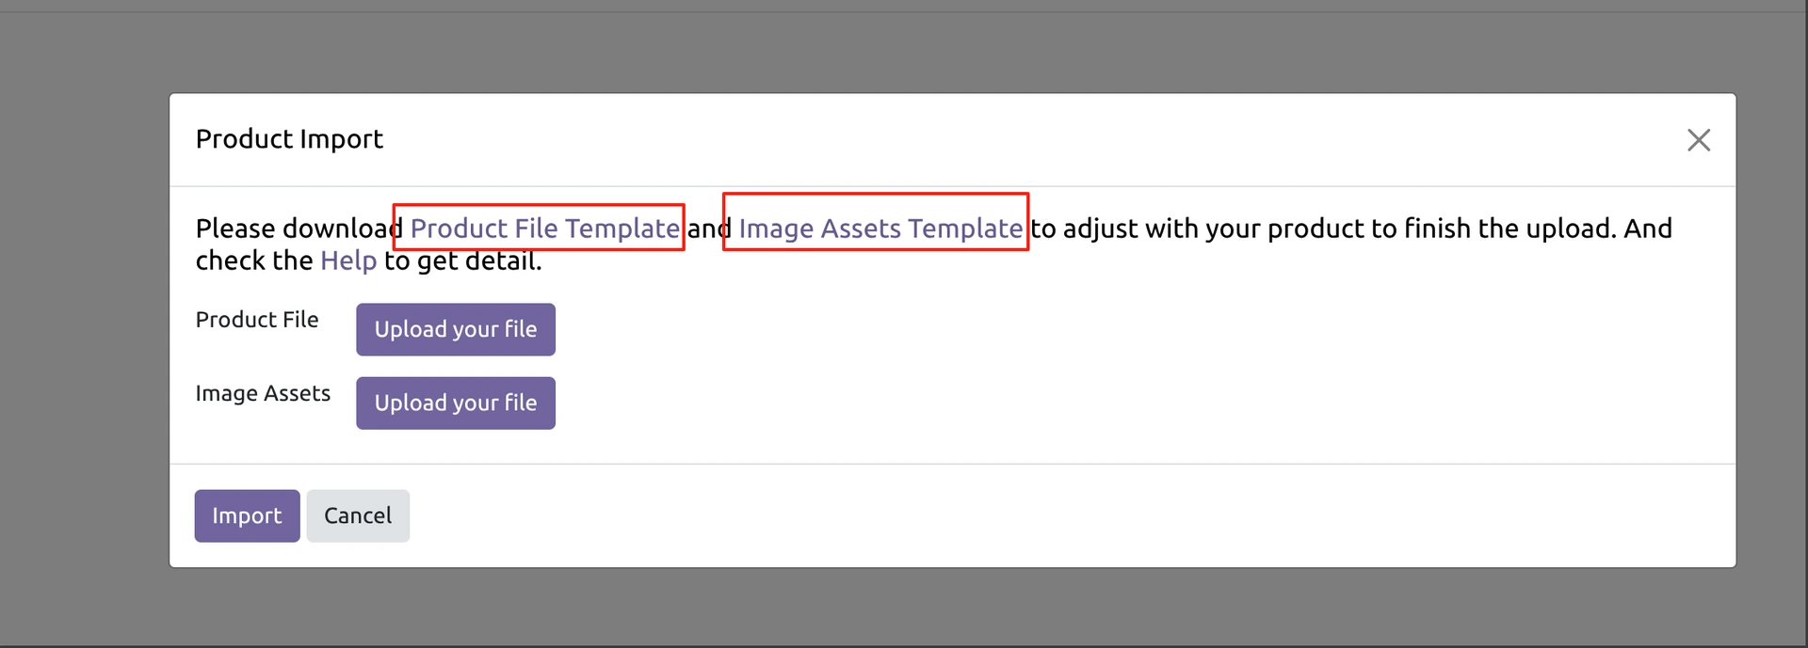The height and width of the screenshot is (648, 1808).
Task: Close the Product Import dialog with X
Action: point(1698,140)
